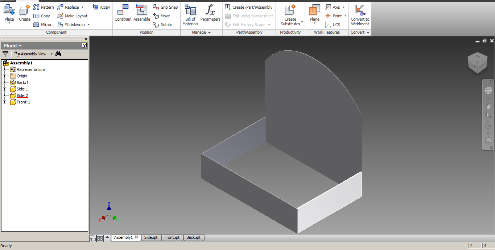
Task: Open the fx Parameters dialog
Action: [210, 13]
